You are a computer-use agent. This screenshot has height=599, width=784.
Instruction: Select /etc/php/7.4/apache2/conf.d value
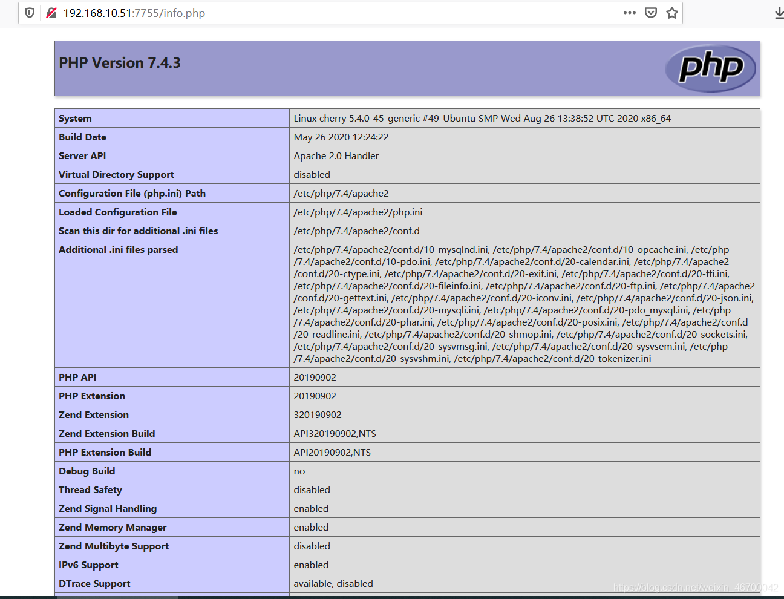[x=356, y=231]
